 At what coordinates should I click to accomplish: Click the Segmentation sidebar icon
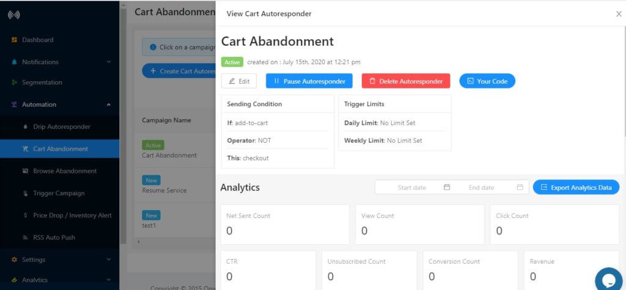click(14, 83)
